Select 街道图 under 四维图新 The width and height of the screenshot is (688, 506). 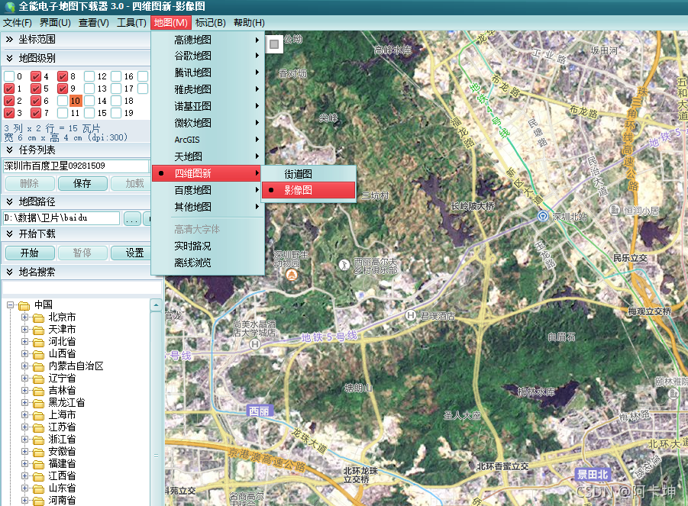pyautogui.click(x=308, y=174)
